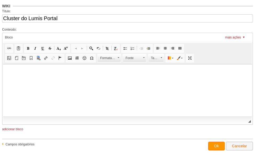
Task: Justify the text
Action: pyautogui.click(x=180, y=48)
